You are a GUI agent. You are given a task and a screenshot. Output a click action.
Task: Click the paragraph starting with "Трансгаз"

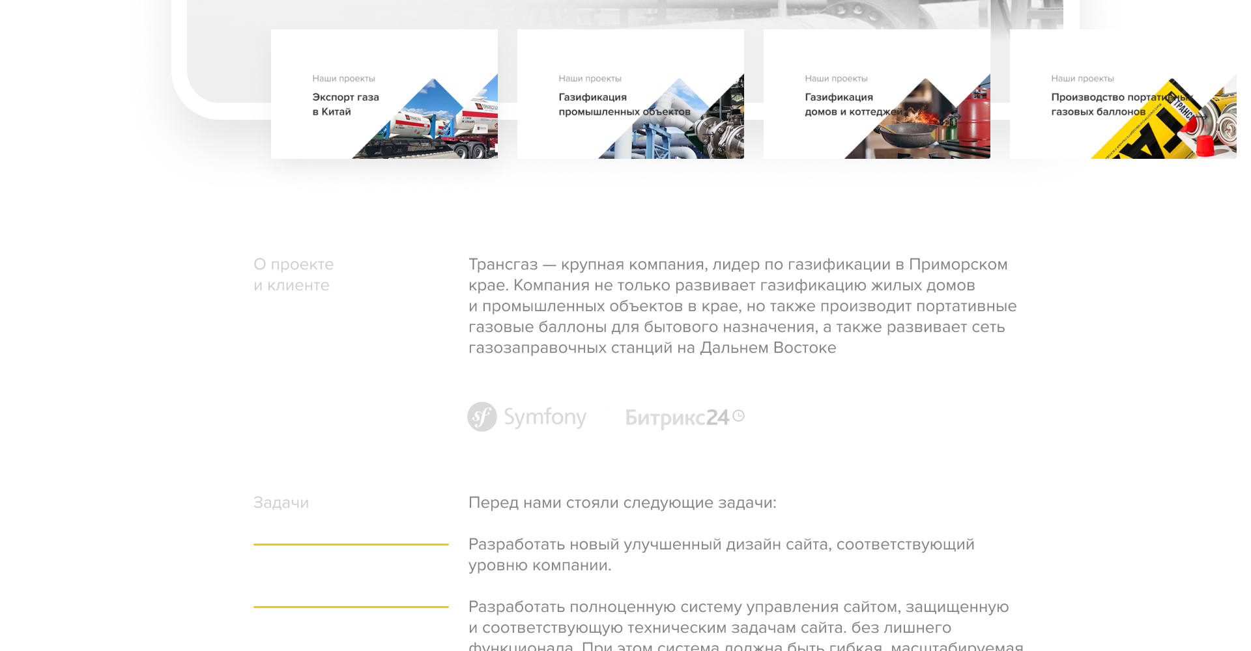[741, 306]
